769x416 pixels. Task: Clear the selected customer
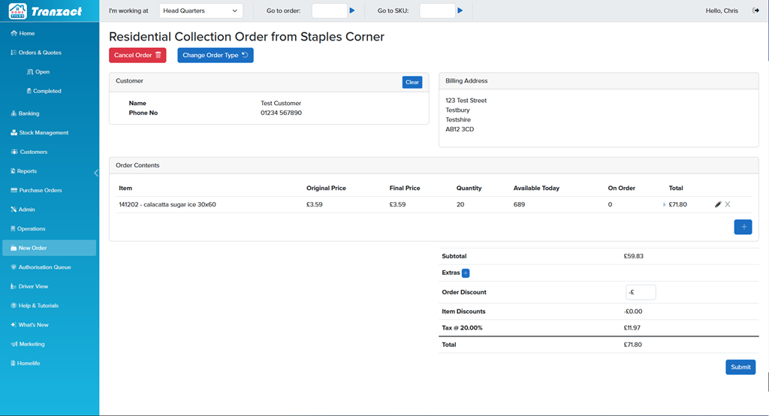point(412,83)
